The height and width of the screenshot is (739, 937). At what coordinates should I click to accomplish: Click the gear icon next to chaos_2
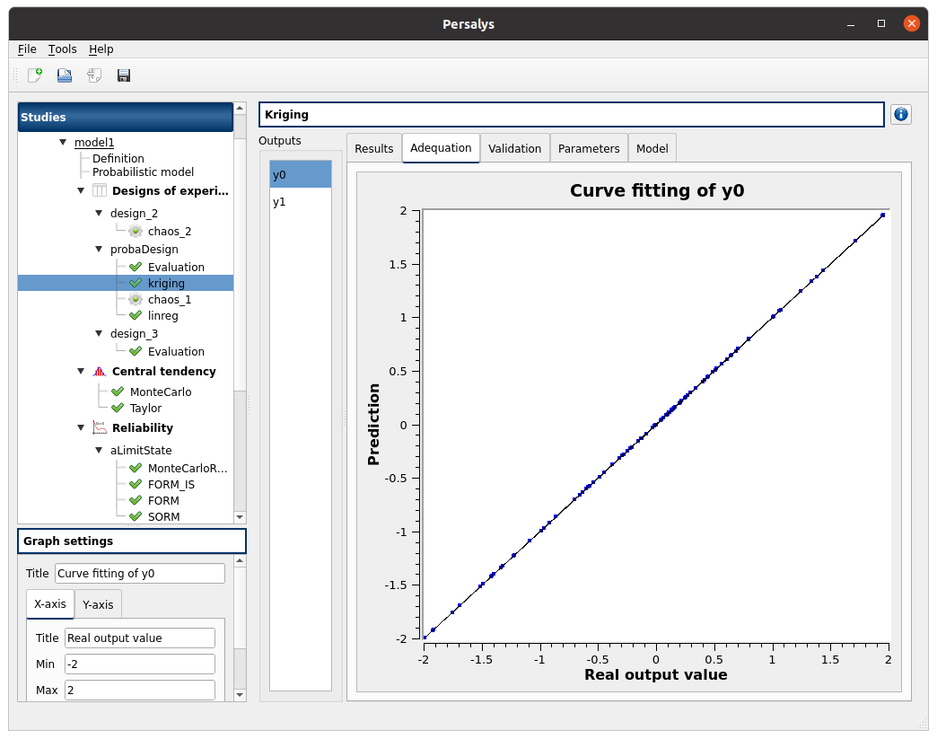[x=136, y=231]
